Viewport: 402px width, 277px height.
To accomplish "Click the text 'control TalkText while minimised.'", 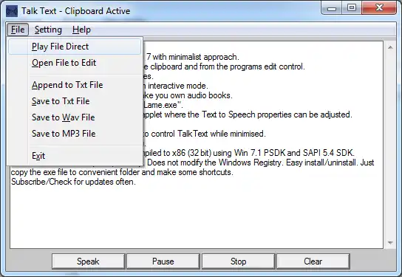I will [x=208, y=134].
